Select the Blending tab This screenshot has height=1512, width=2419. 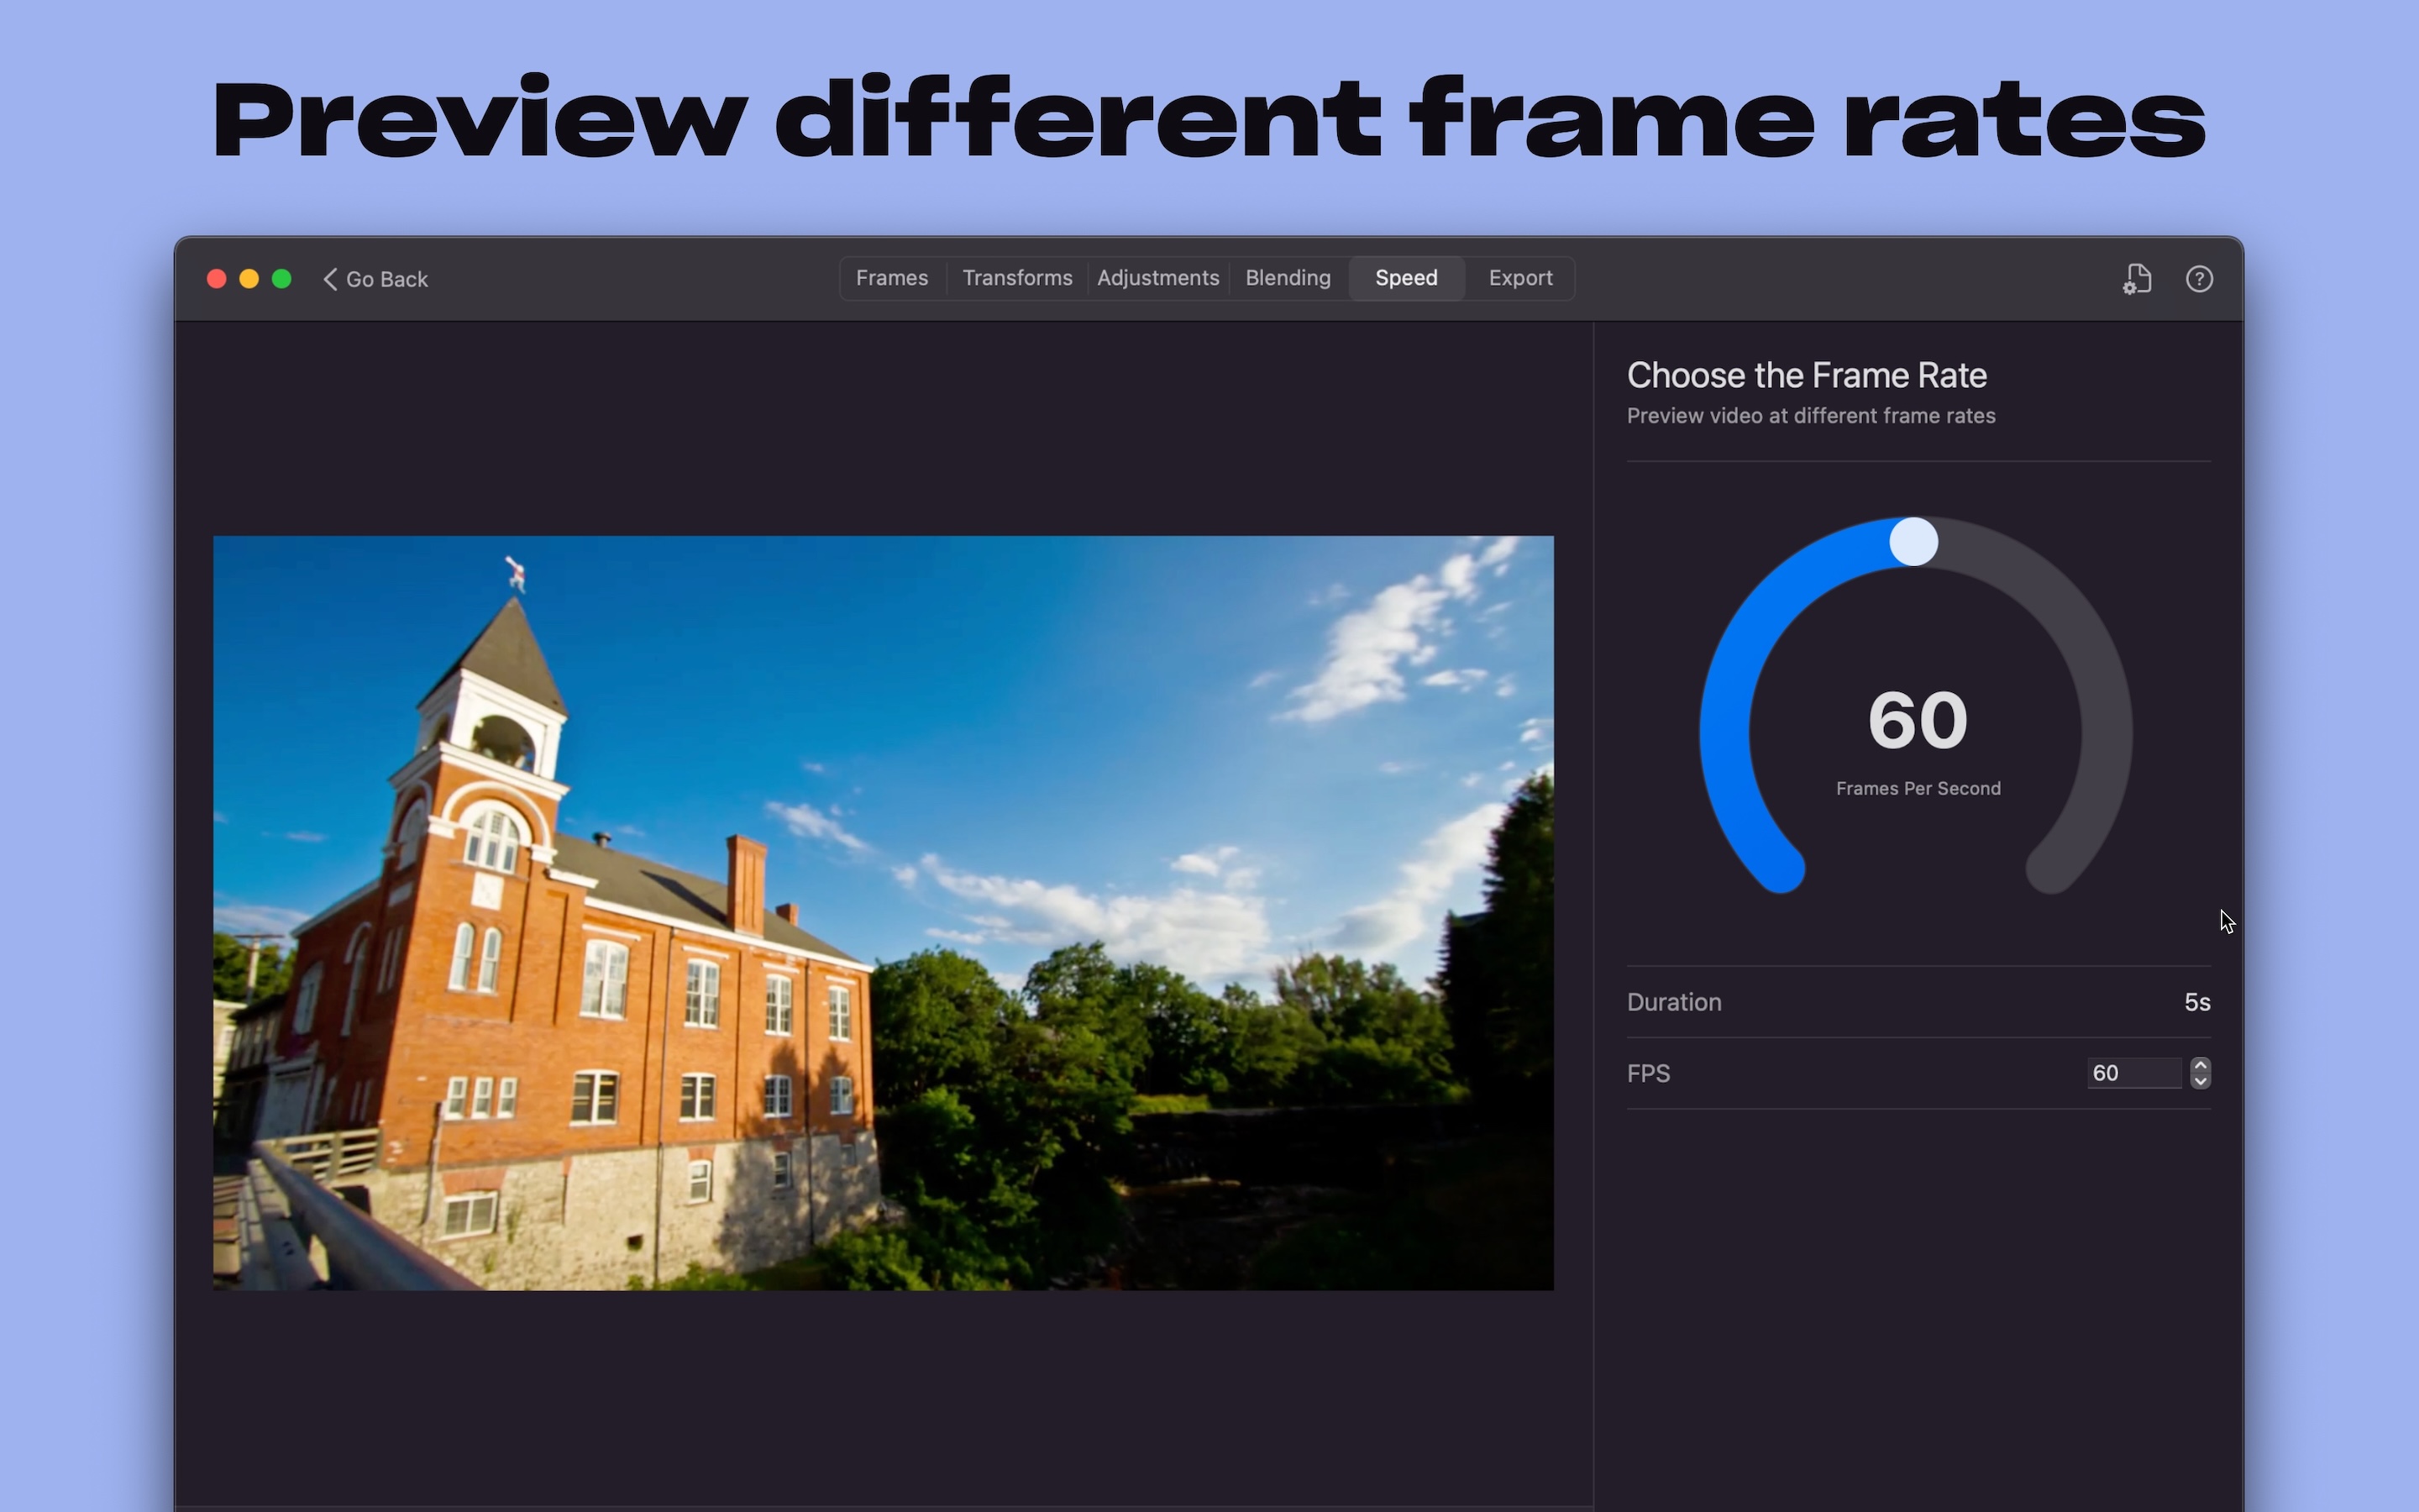point(1288,278)
